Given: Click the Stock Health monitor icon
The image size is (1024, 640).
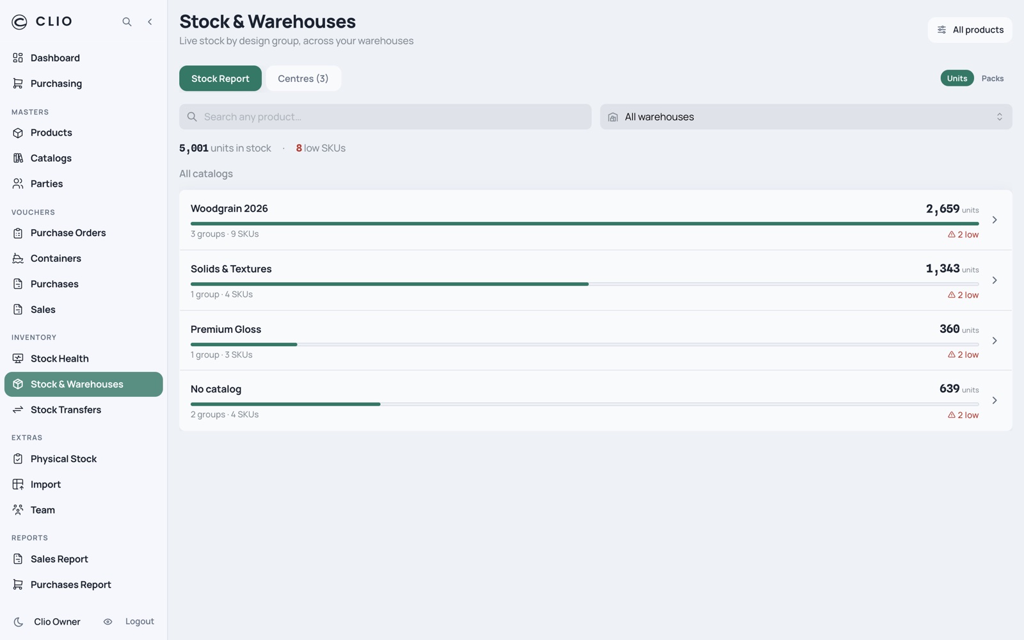Looking at the screenshot, I should (x=18, y=358).
